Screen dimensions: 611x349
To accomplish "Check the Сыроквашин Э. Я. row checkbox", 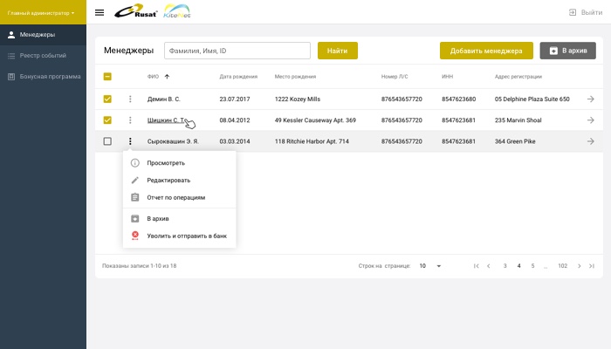I will pyautogui.click(x=107, y=141).
